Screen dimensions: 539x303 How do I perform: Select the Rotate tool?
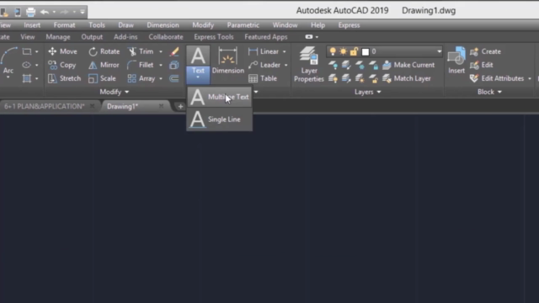[104, 51]
